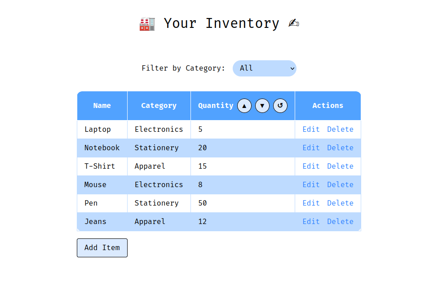Delete the Electronics item Laptop
This screenshot has width=447, height=305.
click(340, 129)
